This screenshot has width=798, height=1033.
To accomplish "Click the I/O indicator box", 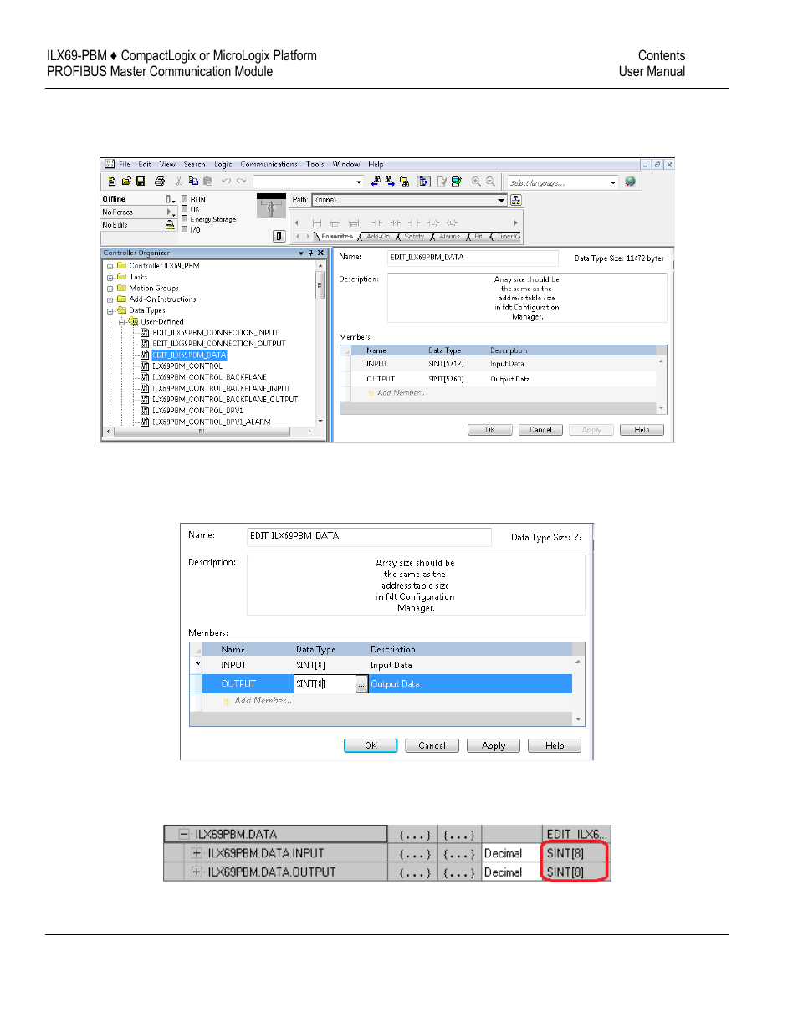I will click(x=184, y=228).
